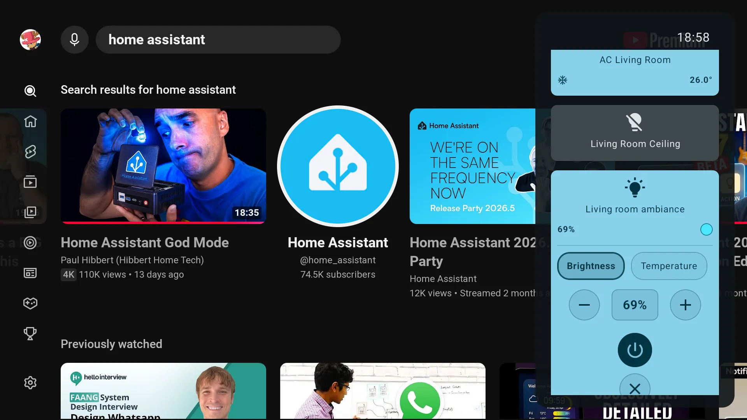Select the home assistant search field
This screenshot has height=420, width=747.
point(218,40)
